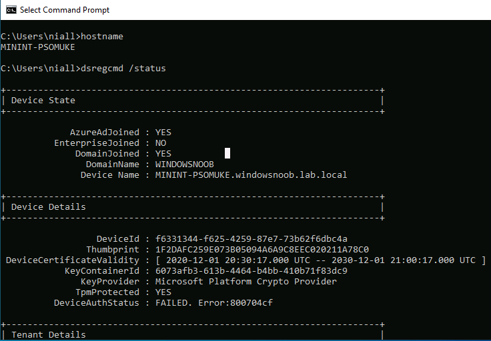
Task: Click the DeviceId GUID value
Action: click(251, 239)
